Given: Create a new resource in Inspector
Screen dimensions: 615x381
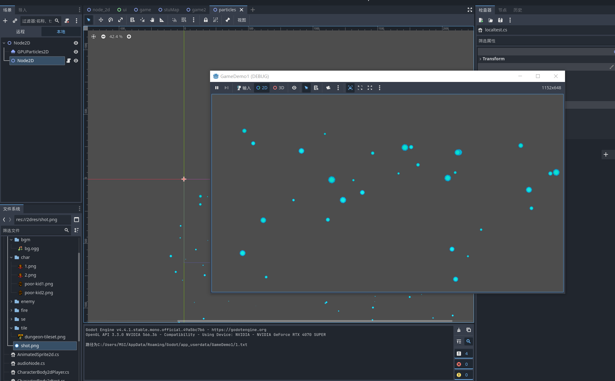Looking at the screenshot, I should tap(481, 20).
